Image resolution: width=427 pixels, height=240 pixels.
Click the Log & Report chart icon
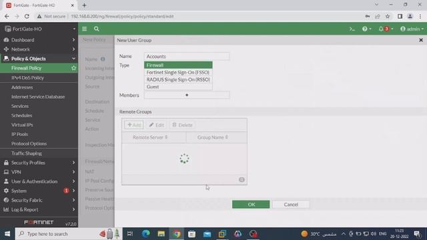click(6, 209)
